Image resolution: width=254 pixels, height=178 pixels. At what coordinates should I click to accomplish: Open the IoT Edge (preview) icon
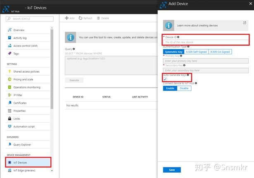9,170
